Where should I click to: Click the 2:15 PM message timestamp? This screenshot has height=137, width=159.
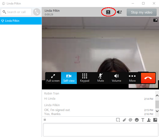pyautogui.click(x=149, y=110)
